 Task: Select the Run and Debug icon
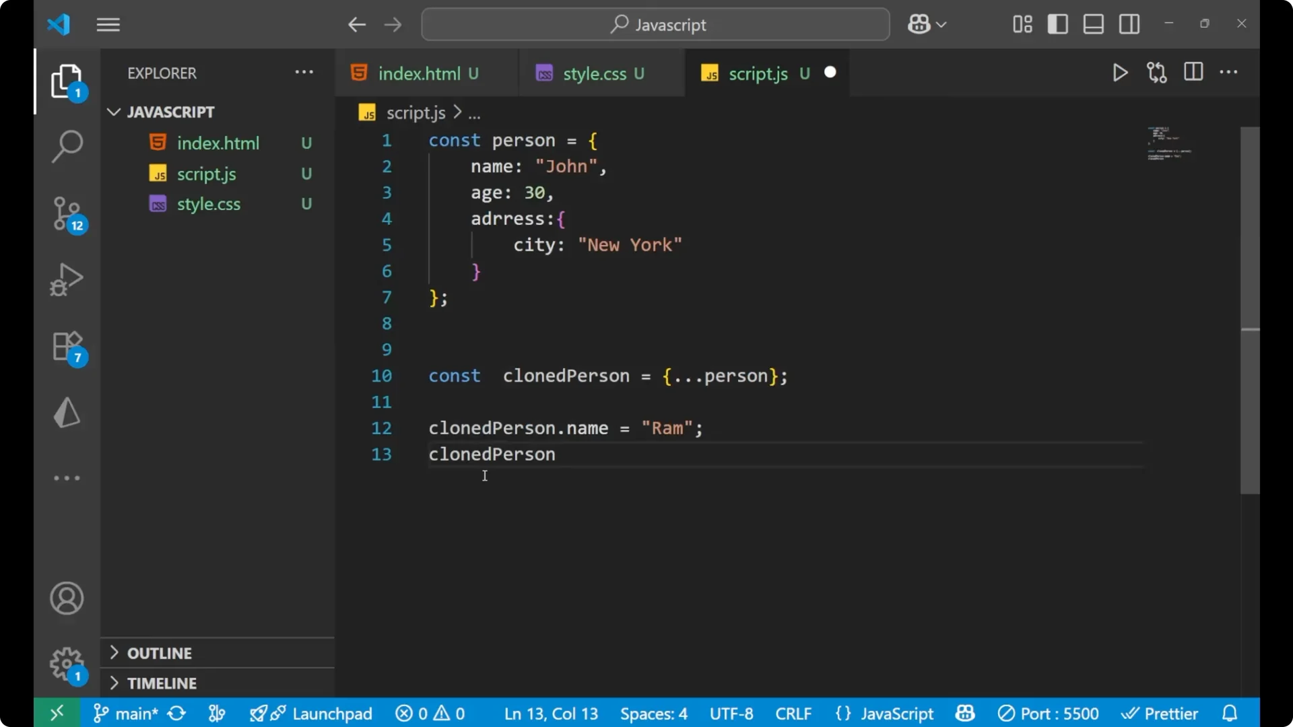pos(67,279)
